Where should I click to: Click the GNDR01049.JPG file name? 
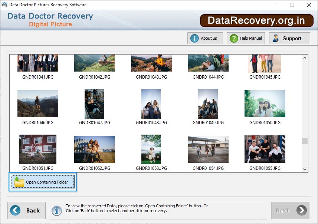(x=208, y=123)
